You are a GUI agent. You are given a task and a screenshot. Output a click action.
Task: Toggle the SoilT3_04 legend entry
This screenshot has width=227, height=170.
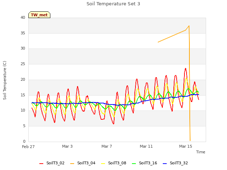(x=83, y=163)
